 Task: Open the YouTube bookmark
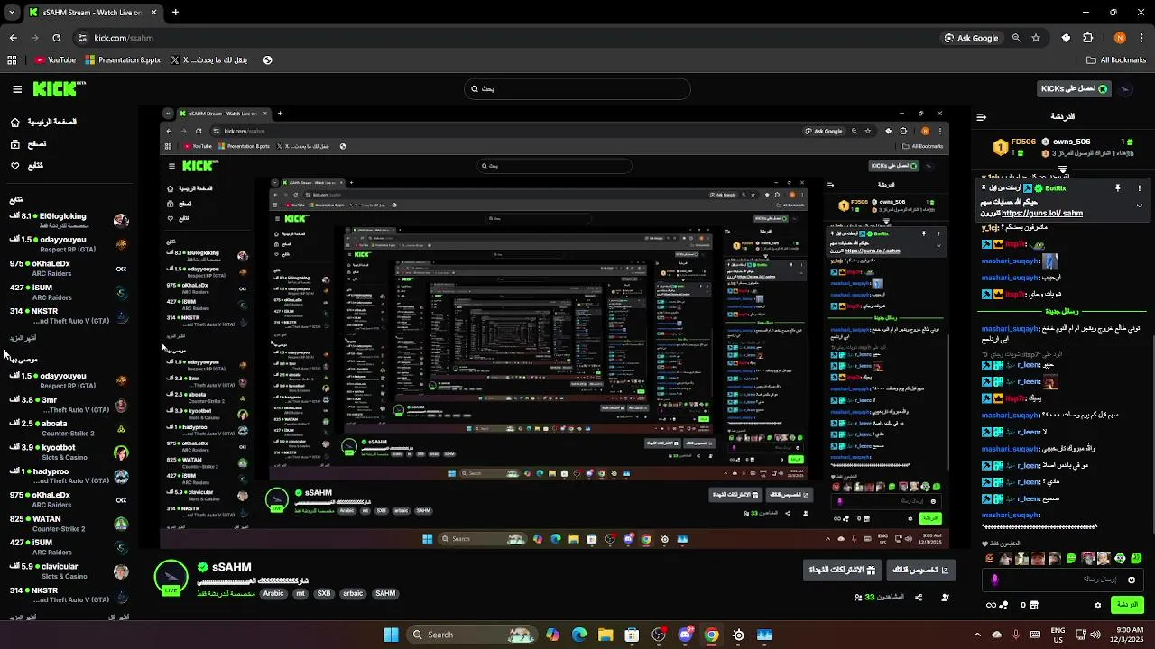pyautogui.click(x=55, y=60)
